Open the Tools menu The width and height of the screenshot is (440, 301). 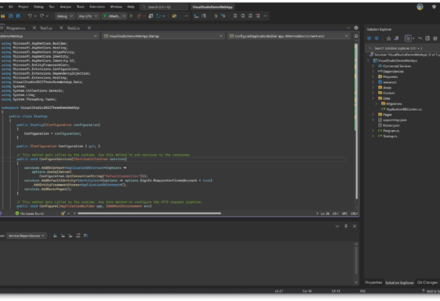(81, 7)
